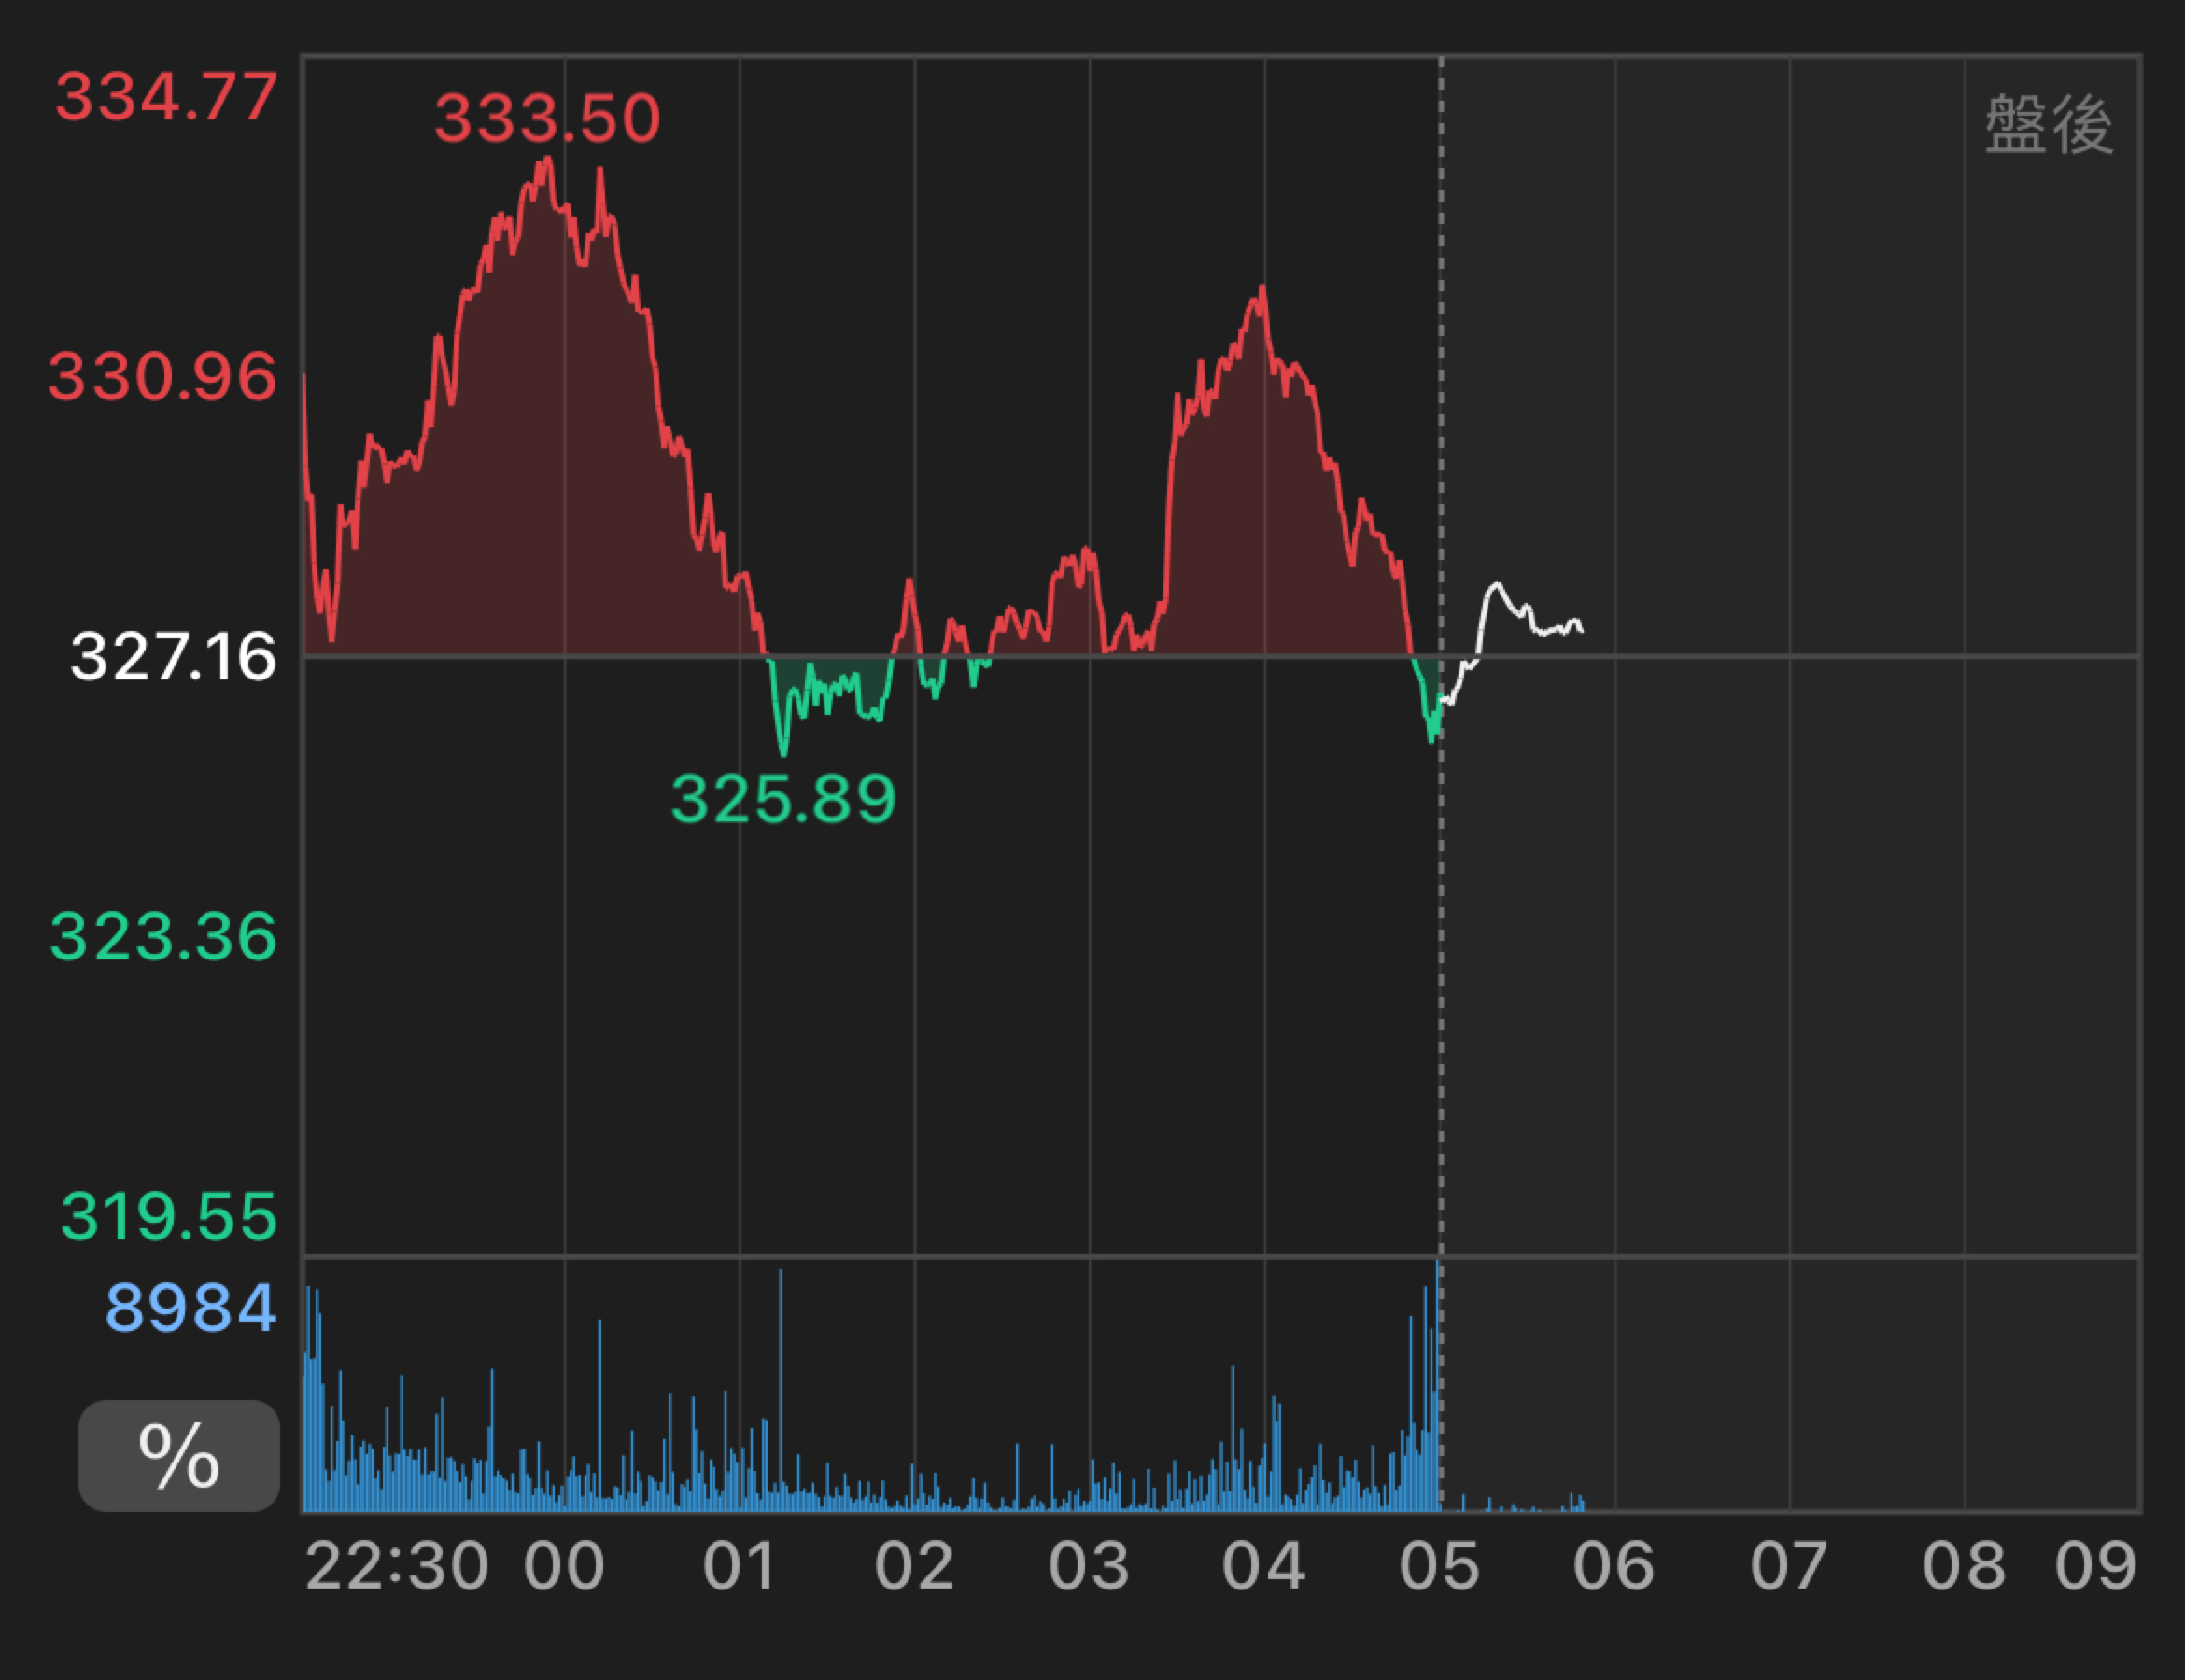Click the 319.55 bottom axis price
The height and width of the screenshot is (1680, 2185).
point(168,1217)
